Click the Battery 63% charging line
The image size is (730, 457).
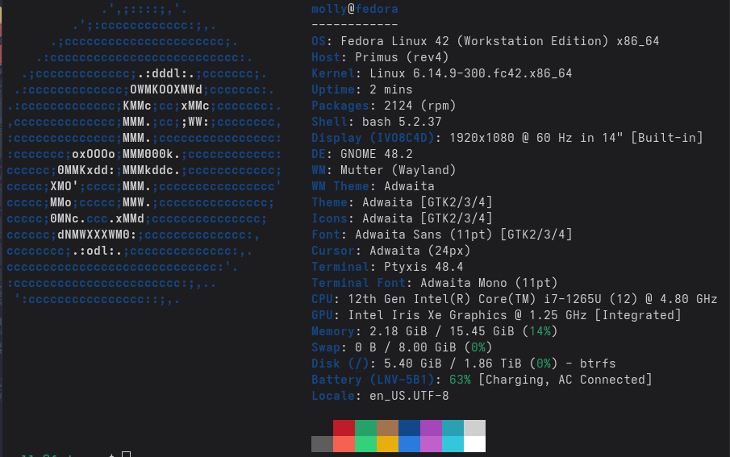[x=482, y=380]
